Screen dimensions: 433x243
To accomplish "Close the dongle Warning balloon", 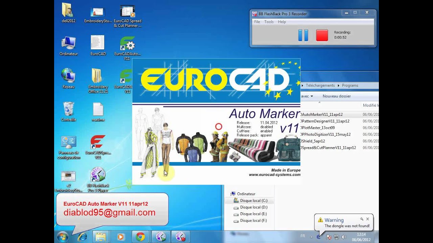I will [368, 219].
